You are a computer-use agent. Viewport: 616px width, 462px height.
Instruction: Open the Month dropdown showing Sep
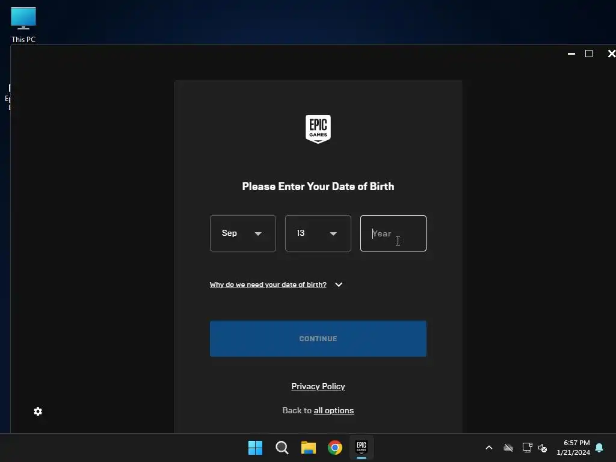click(x=243, y=233)
